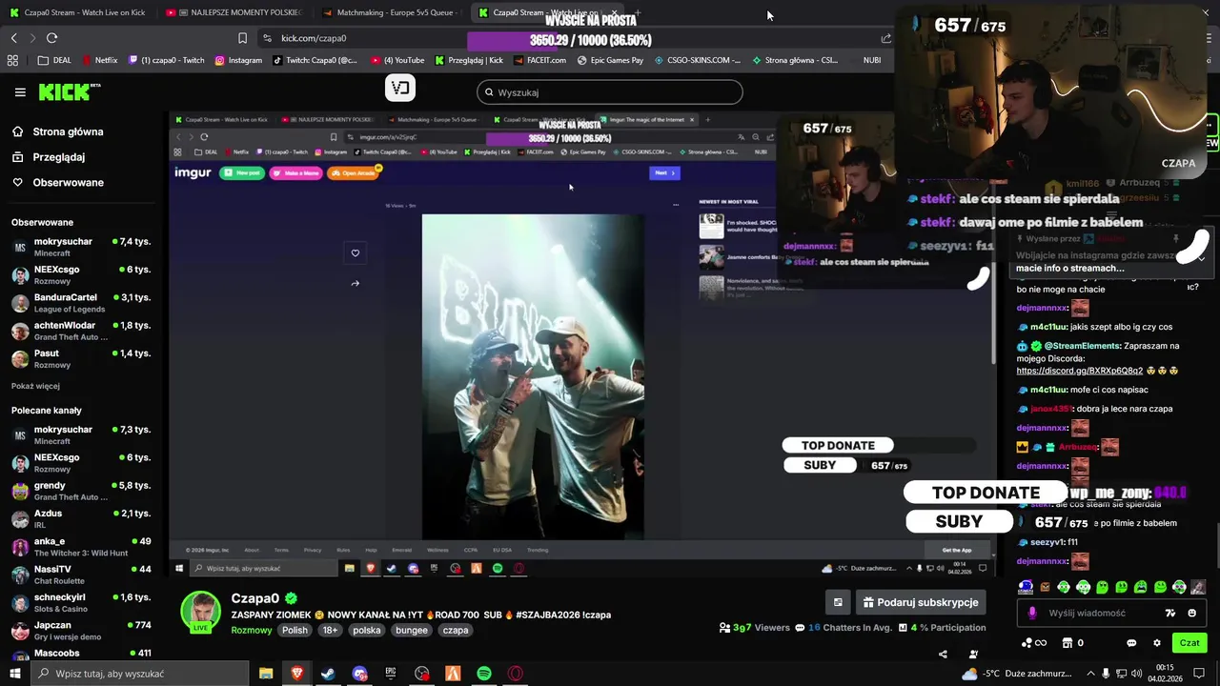This screenshot has height=686, width=1220.
Task: Click the Kick search field Wyszukaj
Action: [x=610, y=92]
